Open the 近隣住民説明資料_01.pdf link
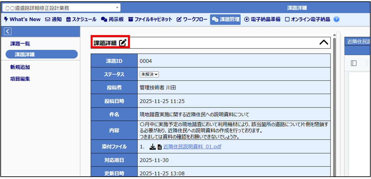 192,147
